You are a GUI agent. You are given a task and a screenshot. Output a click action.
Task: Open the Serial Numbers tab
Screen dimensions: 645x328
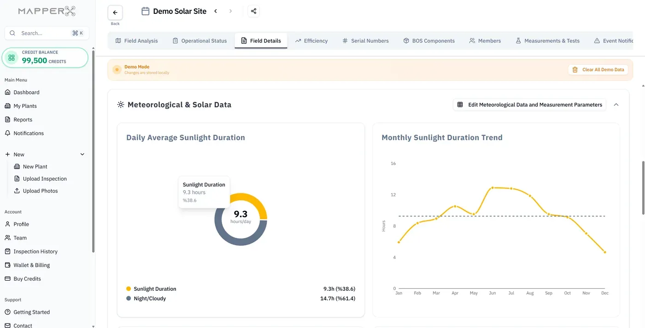(365, 41)
